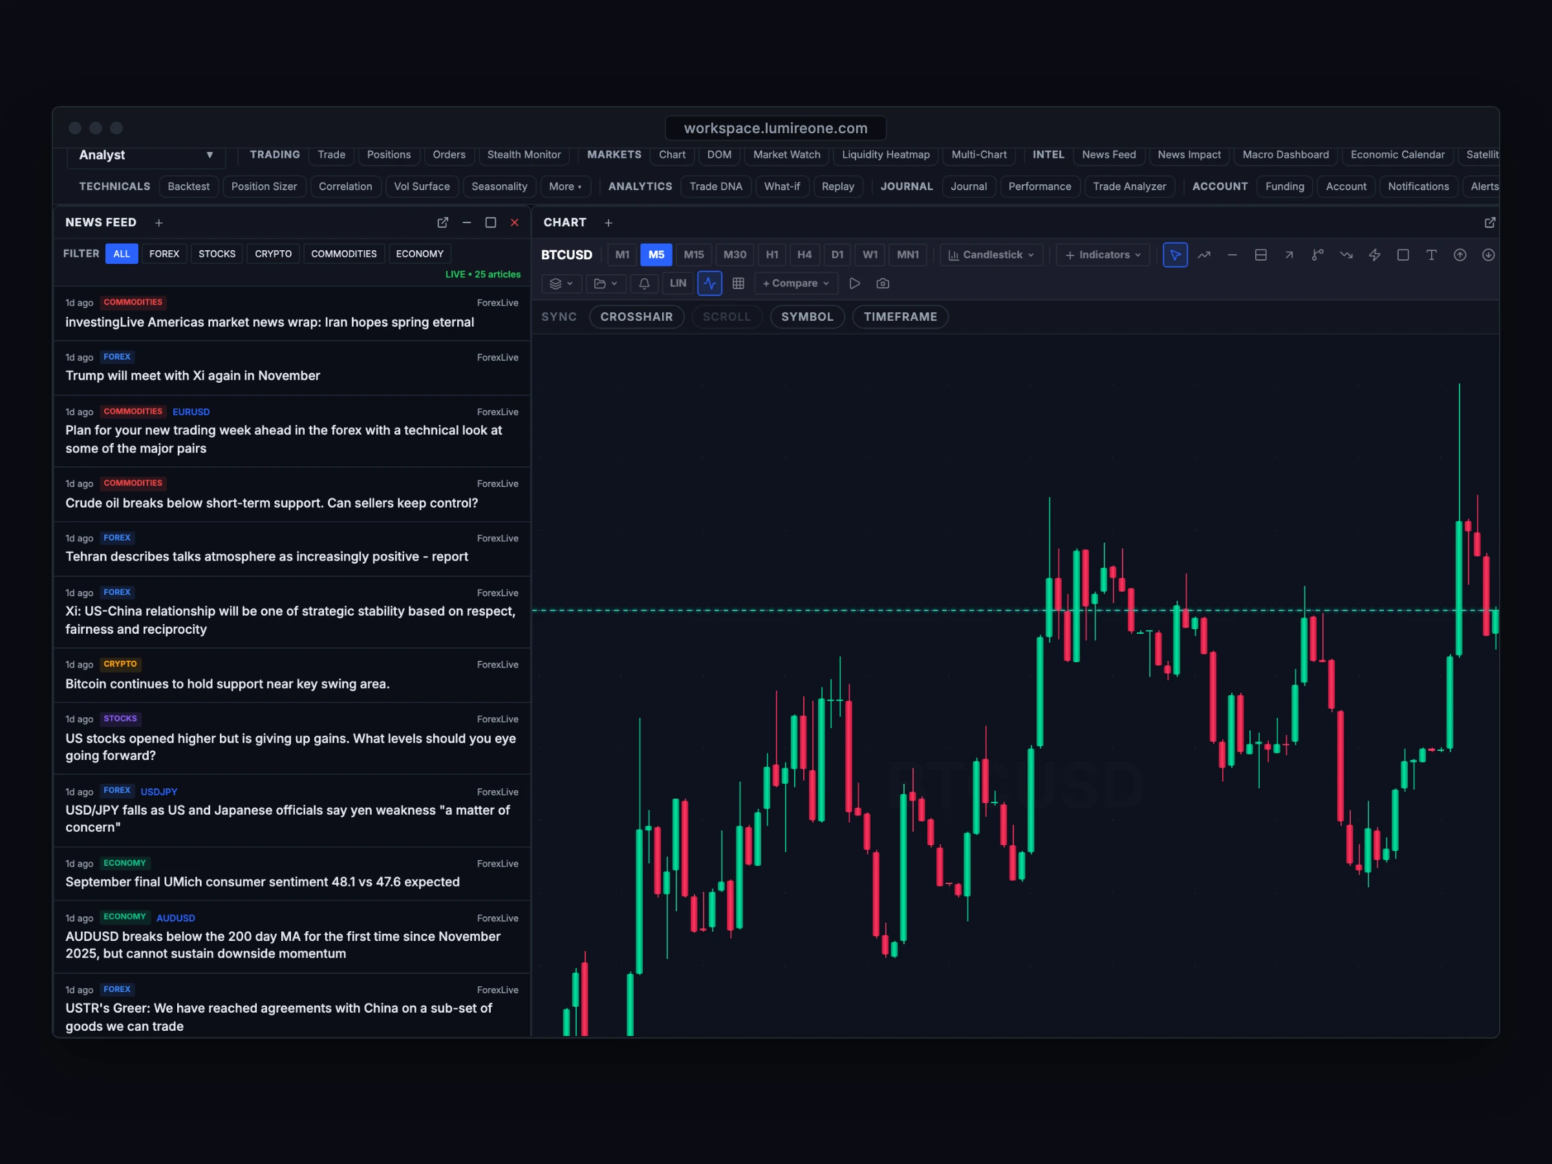Click the workspace.lumireone.com address bar
The height and width of the screenshot is (1164, 1552).
(775, 129)
